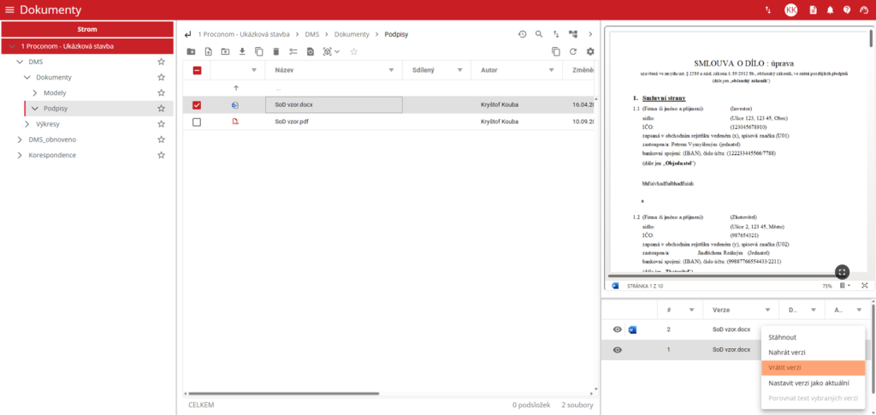The height and width of the screenshot is (415, 876).
Task: Click the refresh icon in the file toolbar
Action: coord(572,52)
